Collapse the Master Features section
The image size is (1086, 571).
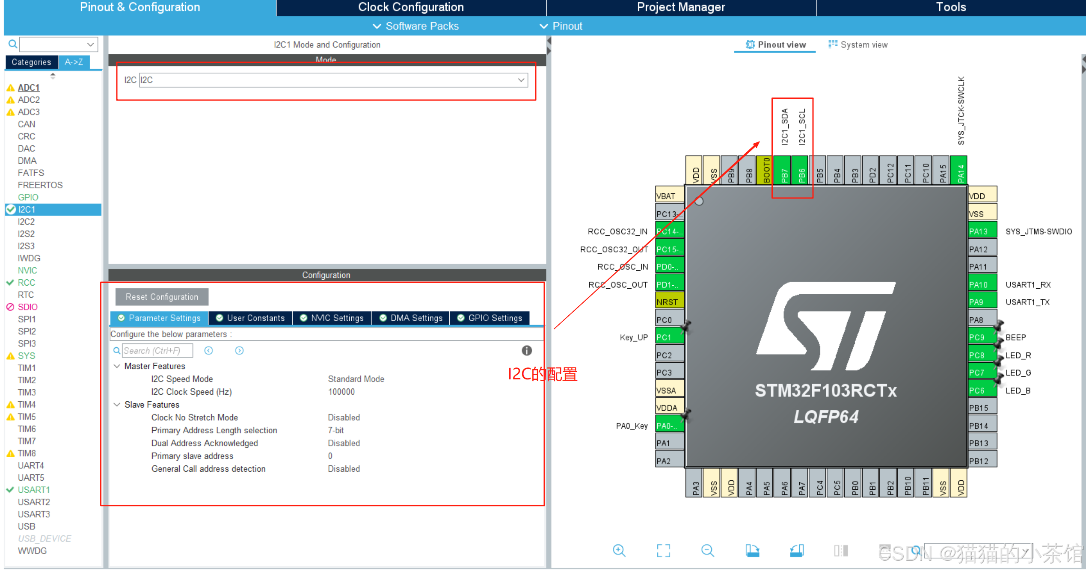(117, 366)
